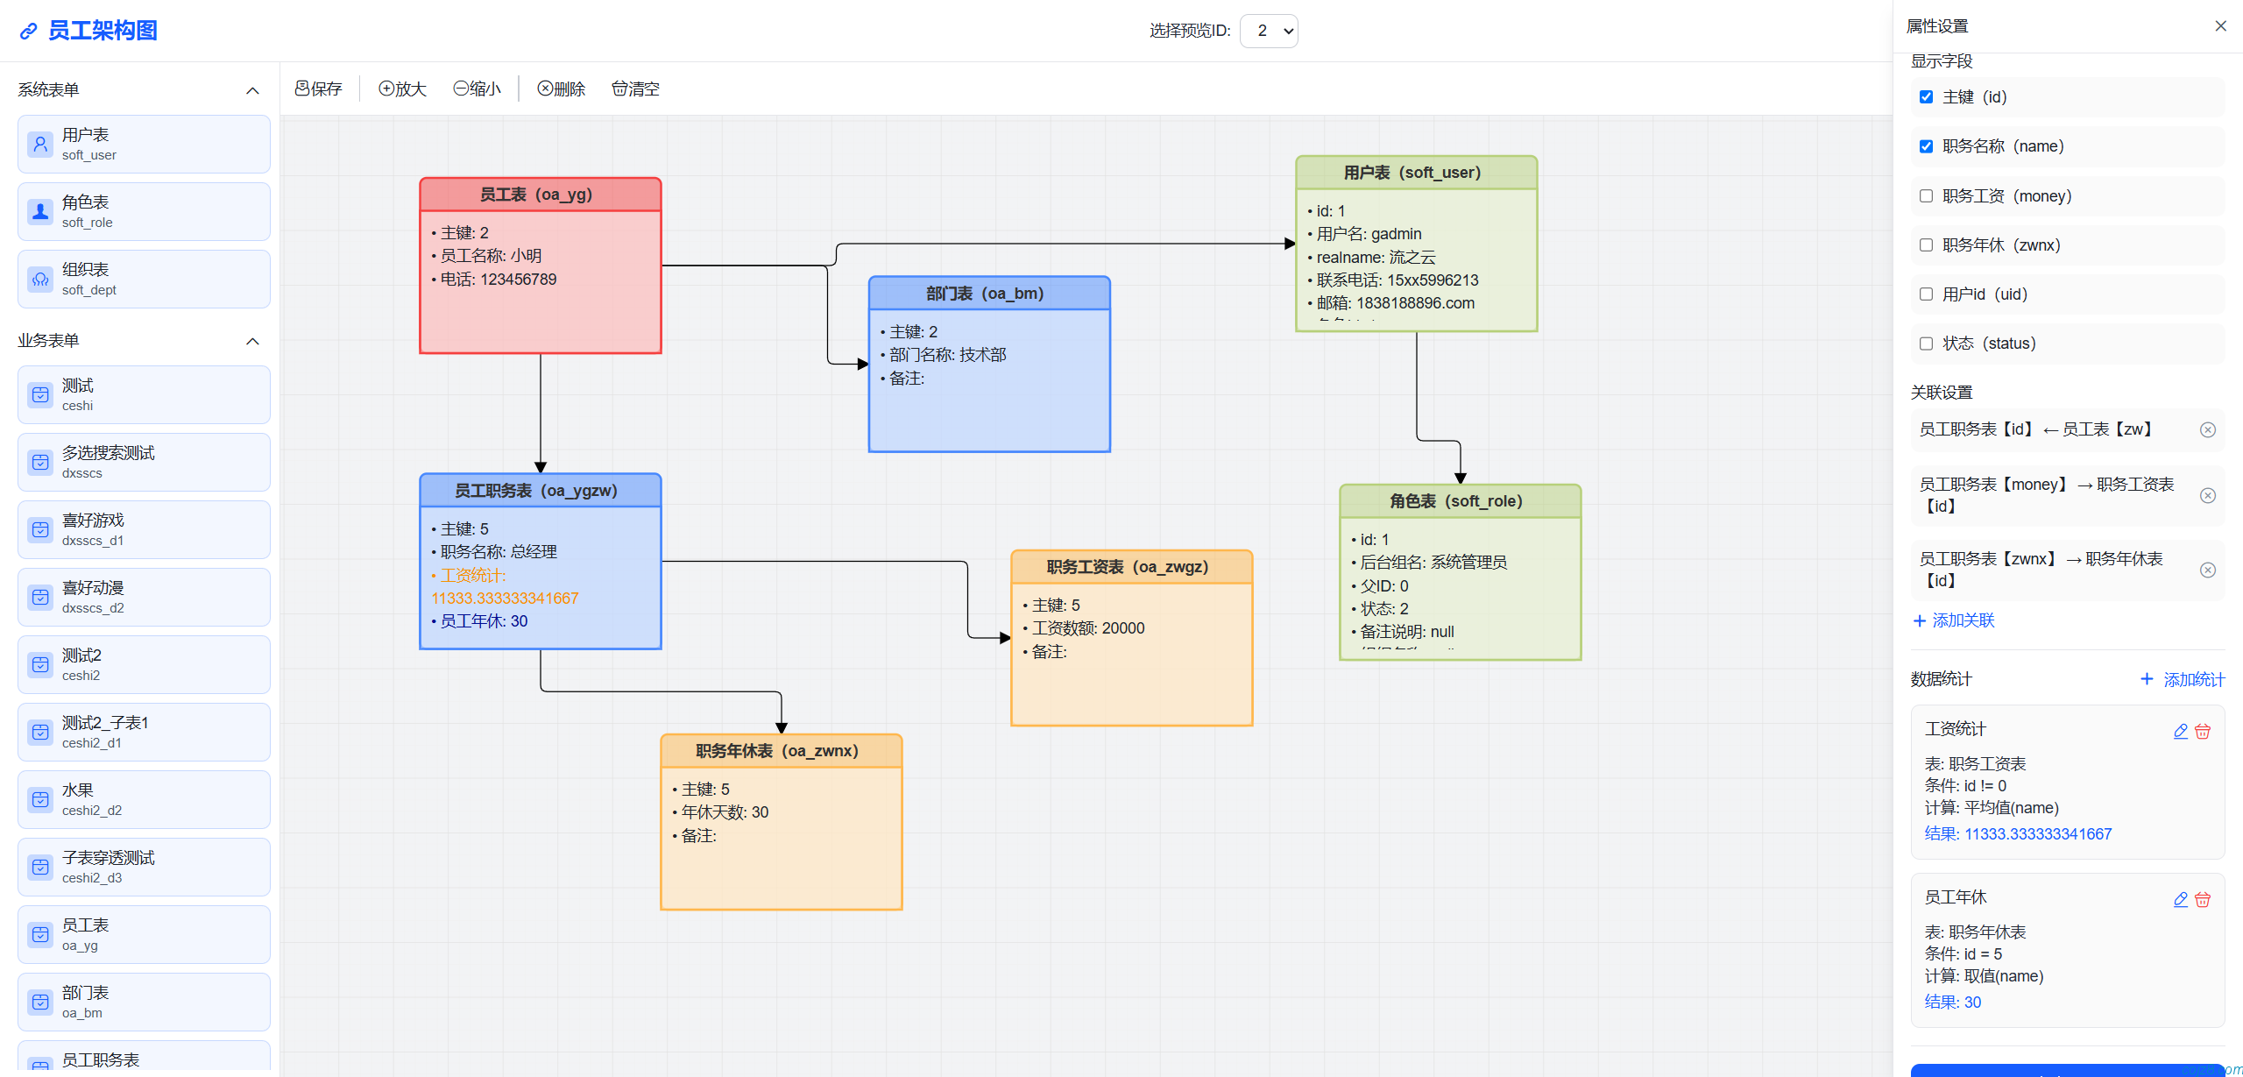Viewport: 2243px width, 1077px height.
Task: Select 用户表 soft_user in sidebar
Action: pyautogui.click(x=144, y=145)
